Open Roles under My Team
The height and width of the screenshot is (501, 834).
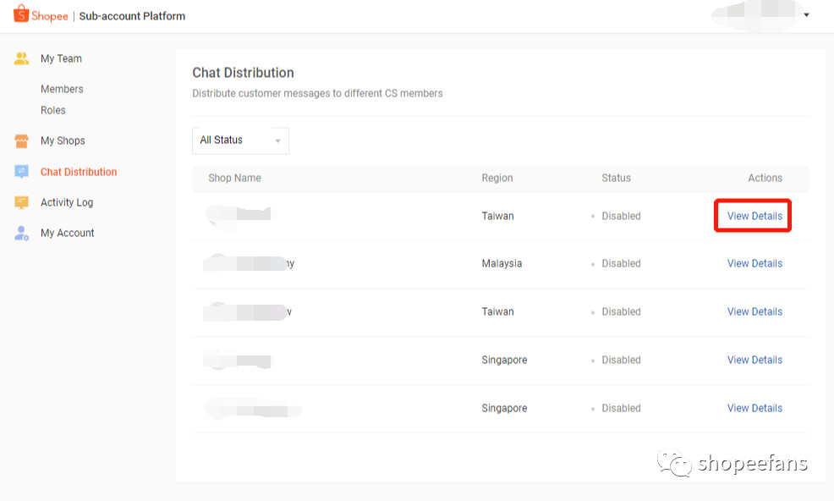[x=52, y=110]
